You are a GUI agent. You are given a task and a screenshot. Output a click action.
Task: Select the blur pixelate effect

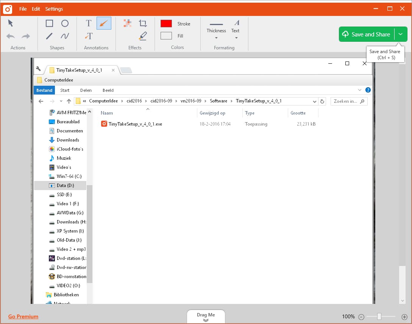(128, 24)
